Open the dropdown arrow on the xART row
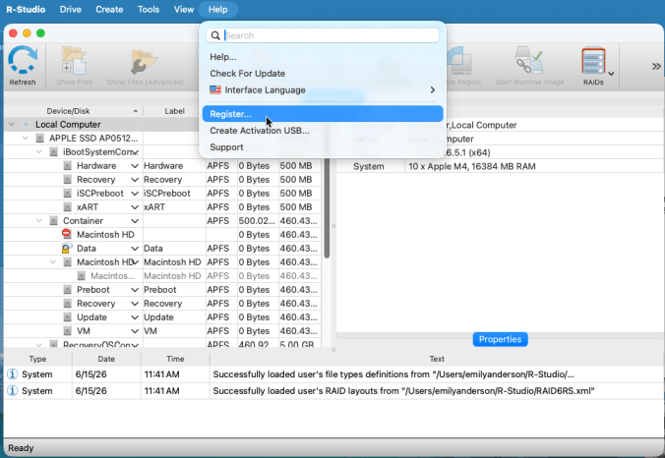The image size is (665, 458). pyautogui.click(x=135, y=207)
